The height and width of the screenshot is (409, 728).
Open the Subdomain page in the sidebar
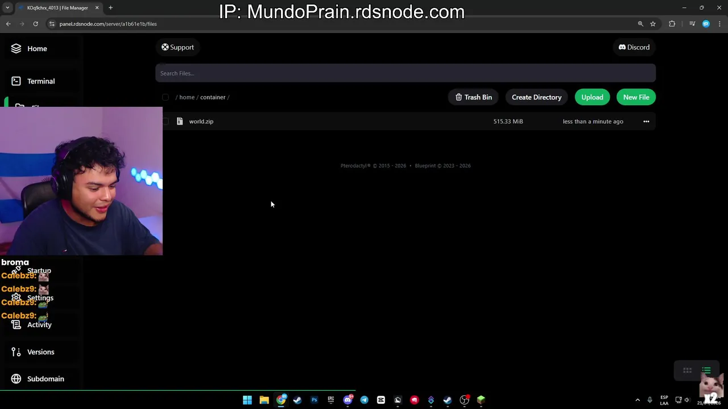[x=45, y=379]
